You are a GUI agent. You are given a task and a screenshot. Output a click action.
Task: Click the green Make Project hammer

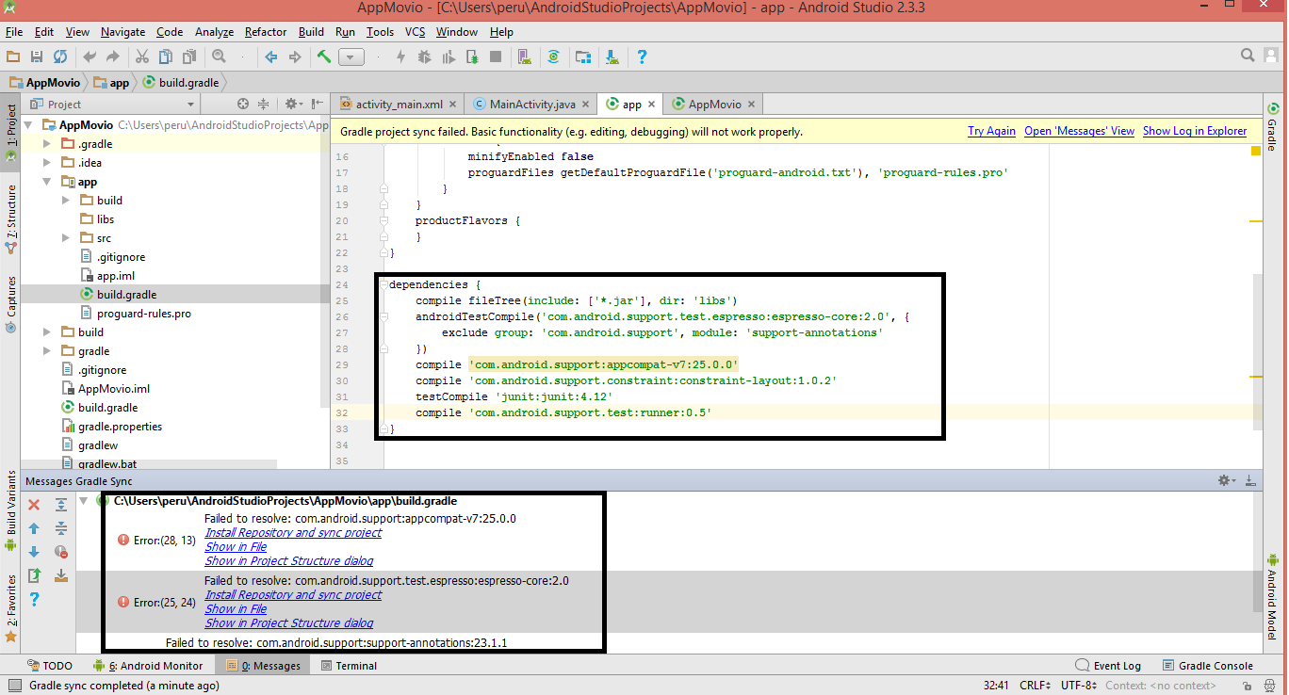click(324, 57)
